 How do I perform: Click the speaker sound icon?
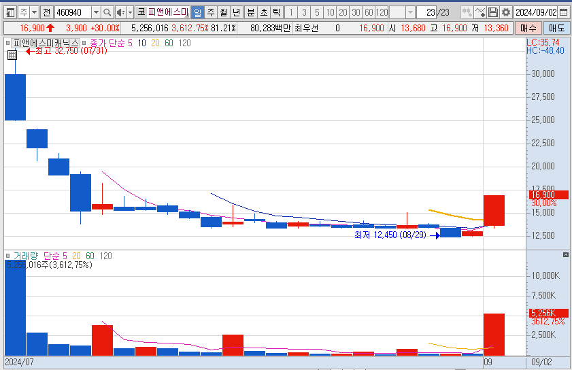(120, 13)
